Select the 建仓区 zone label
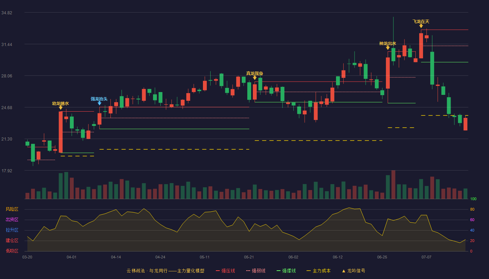The image size is (489, 279). click(12, 241)
